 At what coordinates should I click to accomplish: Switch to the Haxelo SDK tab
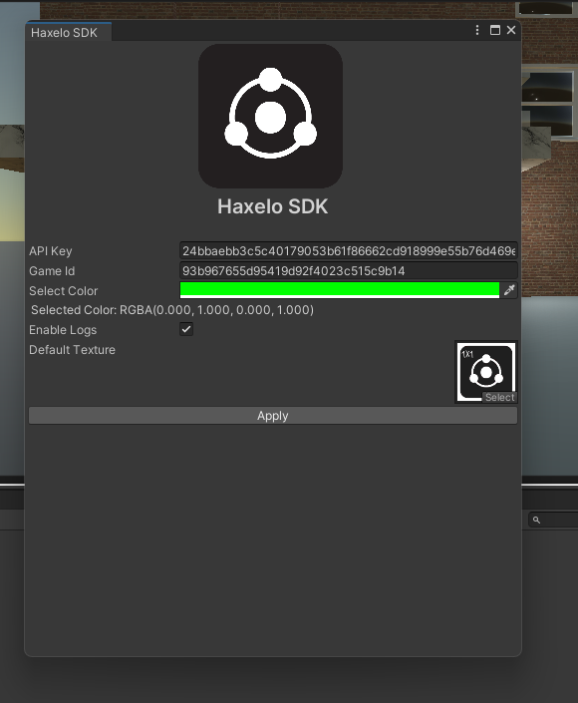click(x=64, y=33)
